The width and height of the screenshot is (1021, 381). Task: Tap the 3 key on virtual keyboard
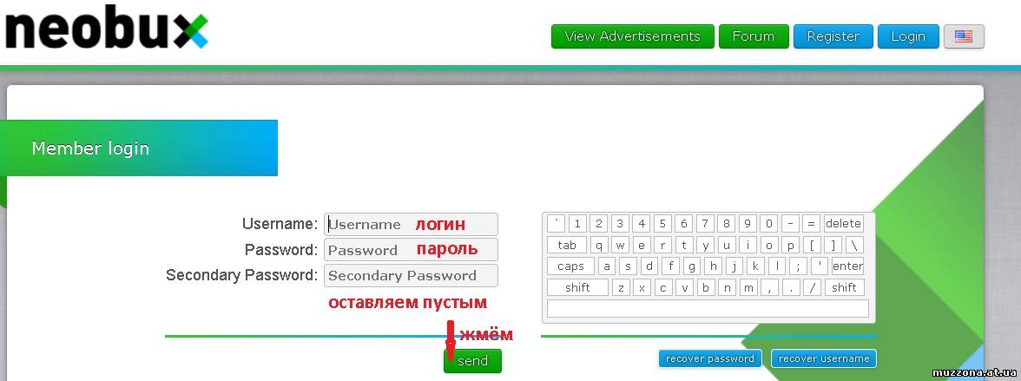pos(620,224)
